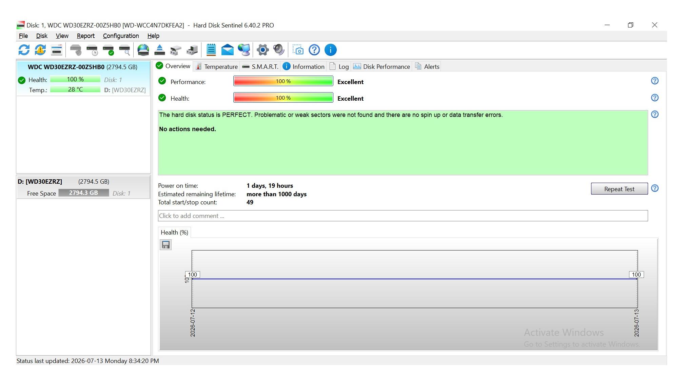Select the Health (%) graph tab
This screenshot has width=683, height=384.
[x=174, y=233]
